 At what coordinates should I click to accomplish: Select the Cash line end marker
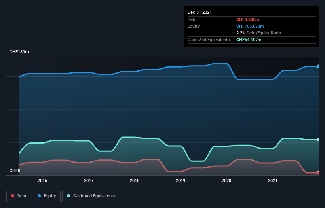(x=318, y=140)
